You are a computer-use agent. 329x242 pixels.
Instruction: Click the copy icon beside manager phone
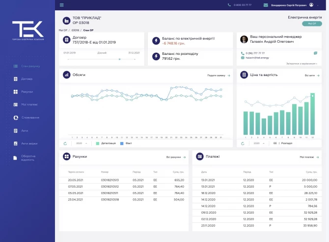pos(315,53)
